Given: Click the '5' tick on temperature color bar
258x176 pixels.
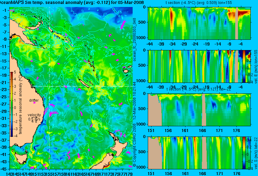Looking at the screenshot, I should coord(15,72).
